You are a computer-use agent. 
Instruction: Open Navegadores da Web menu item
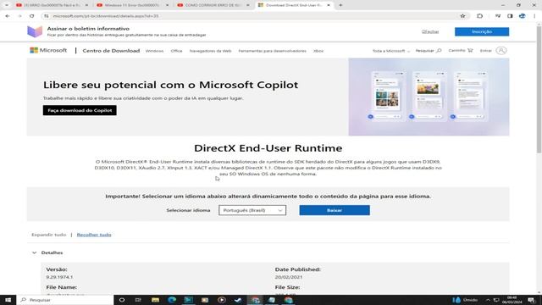coord(210,51)
